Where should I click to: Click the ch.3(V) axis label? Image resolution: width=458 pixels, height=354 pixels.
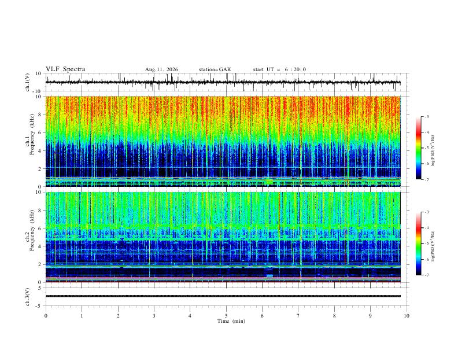click(28, 297)
